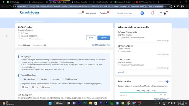Click the Php course icon chip
189x106 pixels.
point(35,87)
